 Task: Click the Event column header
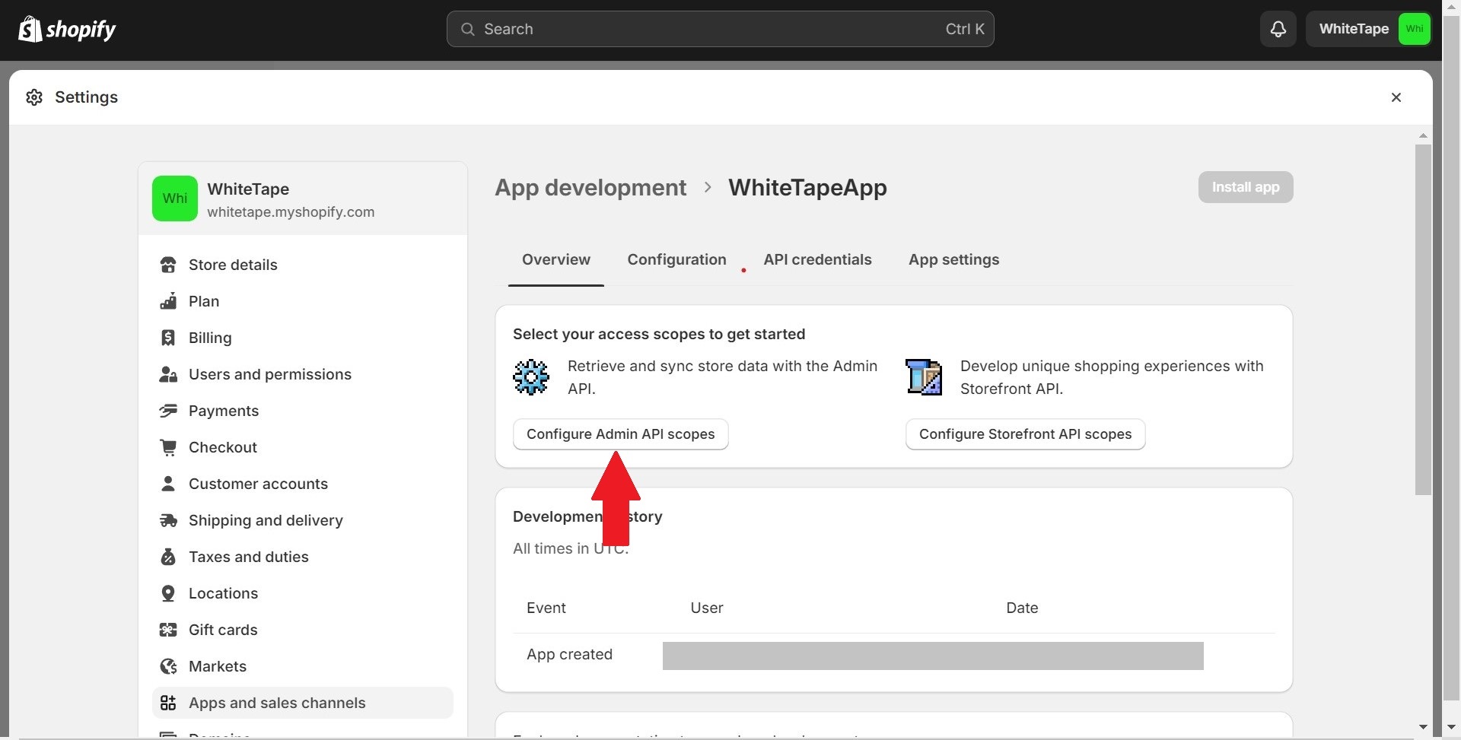pos(546,608)
